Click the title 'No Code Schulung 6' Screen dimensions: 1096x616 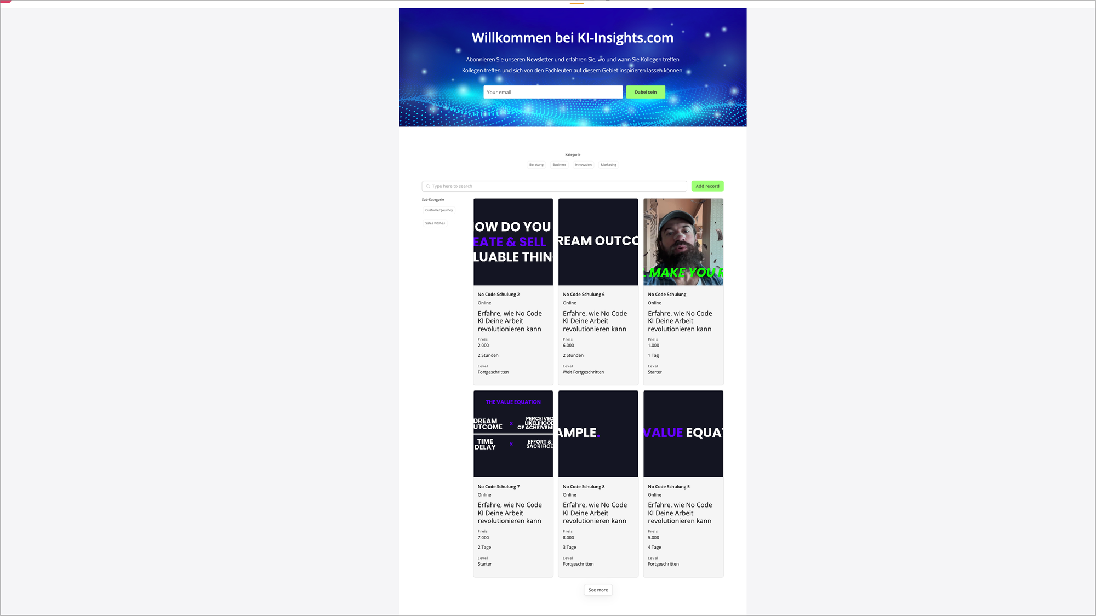[x=584, y=295]
